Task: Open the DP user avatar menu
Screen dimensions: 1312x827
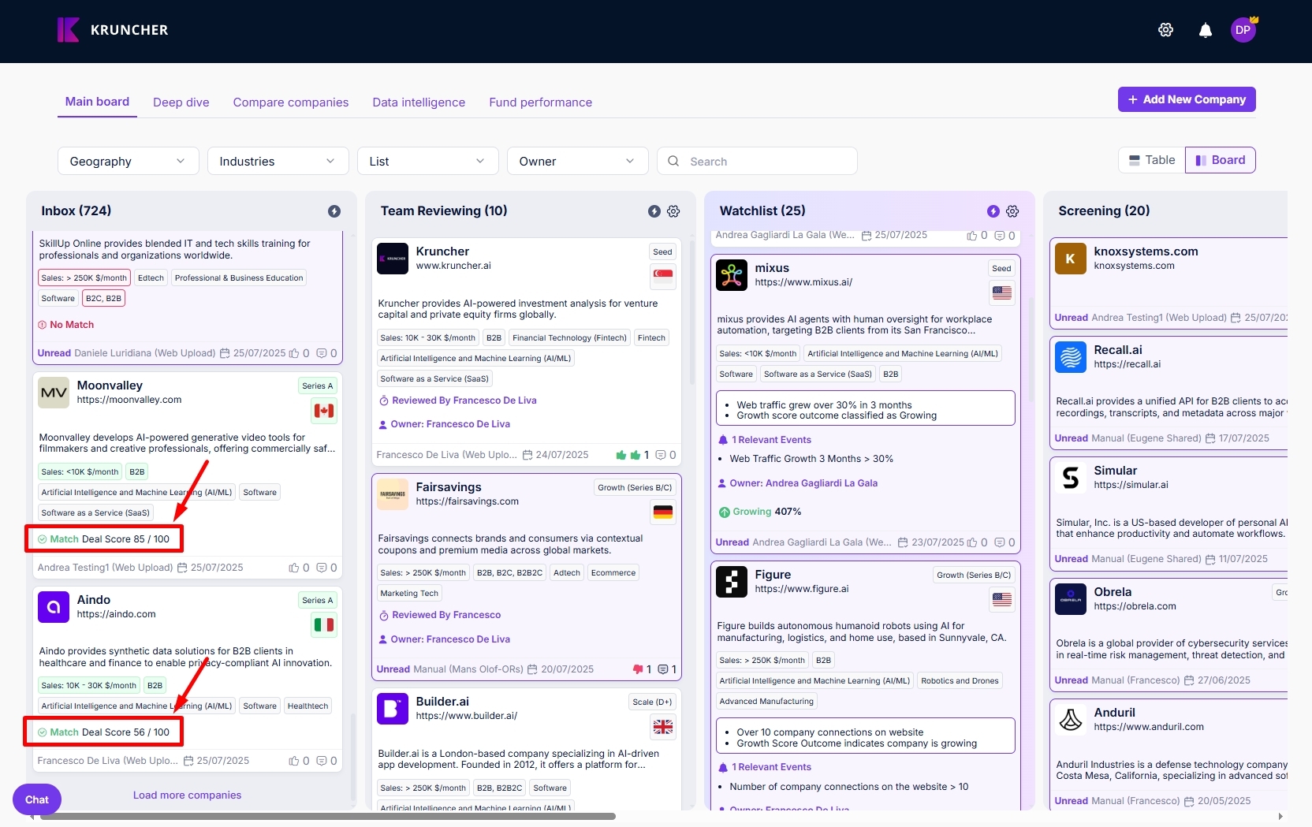Action: [x=1243, y=30]
